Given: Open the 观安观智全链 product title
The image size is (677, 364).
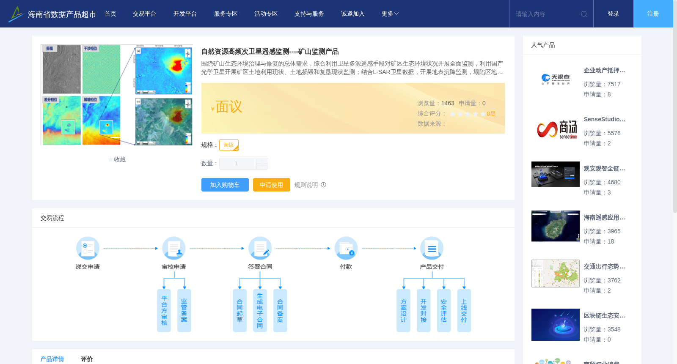Looking at the screenshot, I should pos(604,169).
